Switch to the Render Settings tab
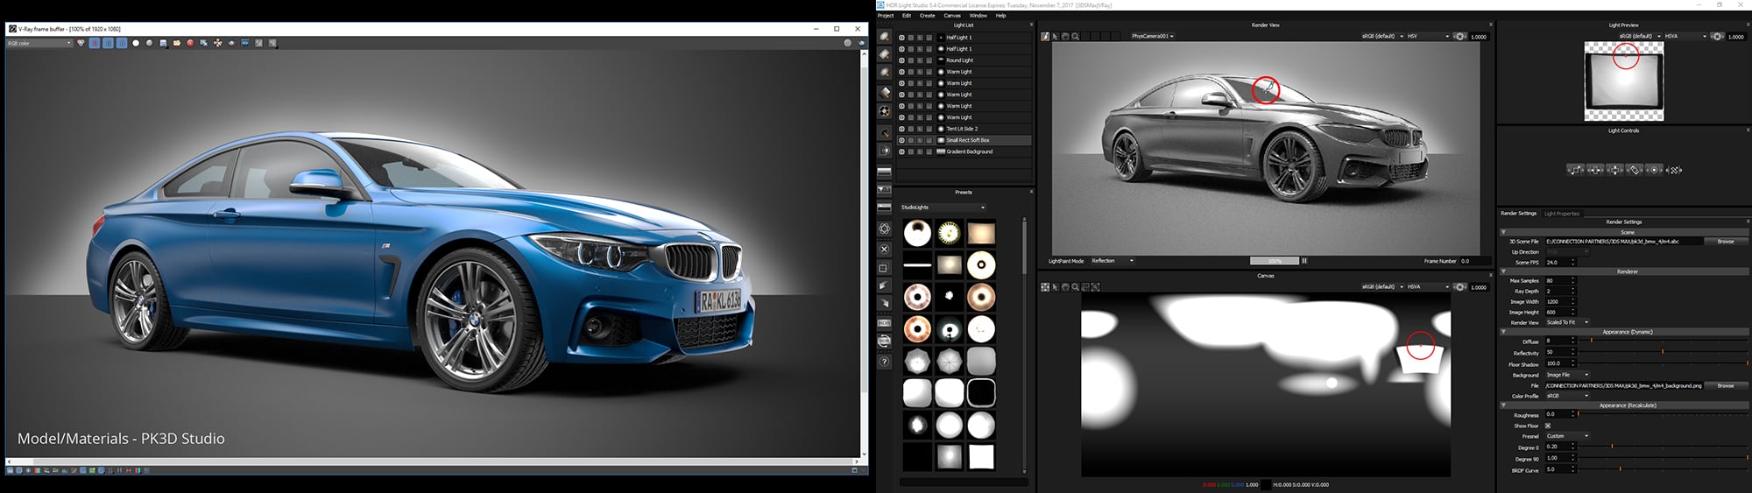 click(1518, 214)
